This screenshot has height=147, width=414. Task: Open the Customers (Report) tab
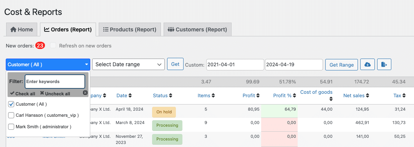tap(197, 29)
